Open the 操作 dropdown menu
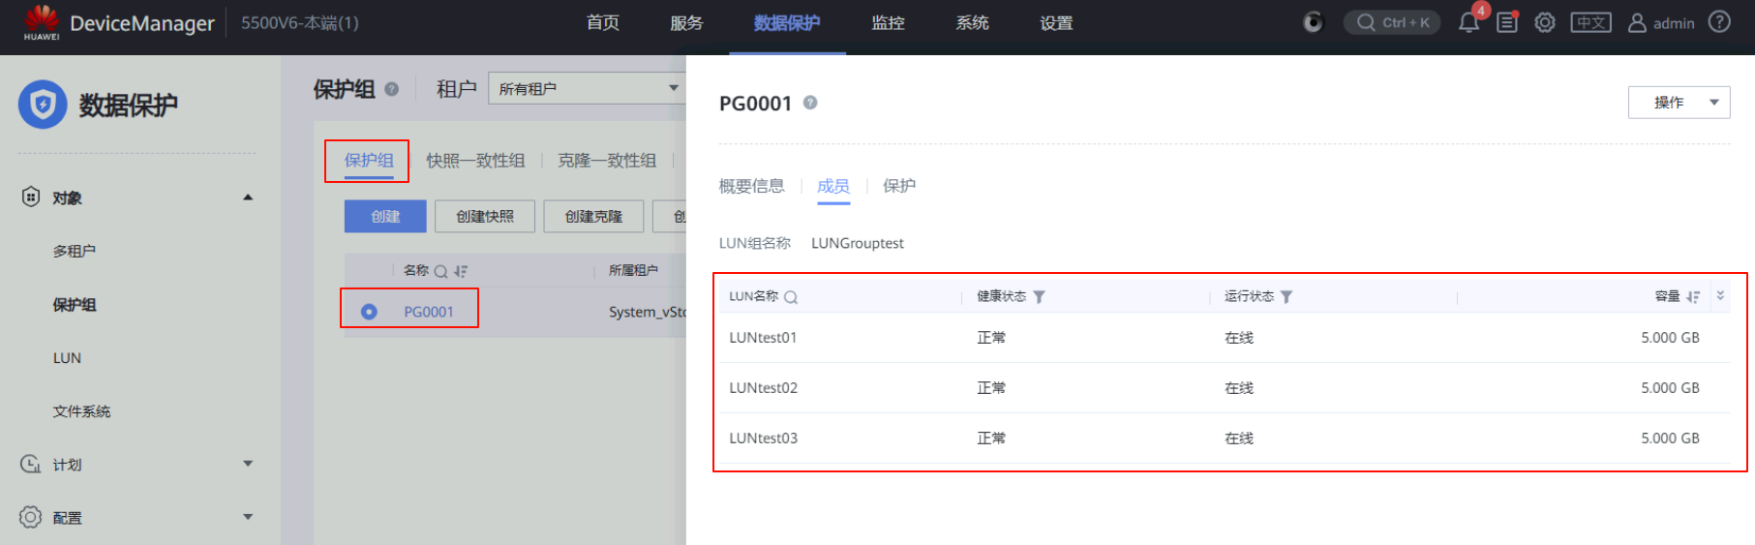 pyautogui.click(x=1679, y=103)
